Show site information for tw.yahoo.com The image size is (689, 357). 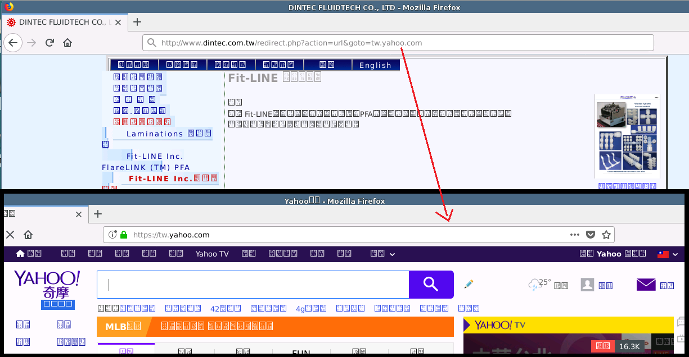click(x=112, y=235)
